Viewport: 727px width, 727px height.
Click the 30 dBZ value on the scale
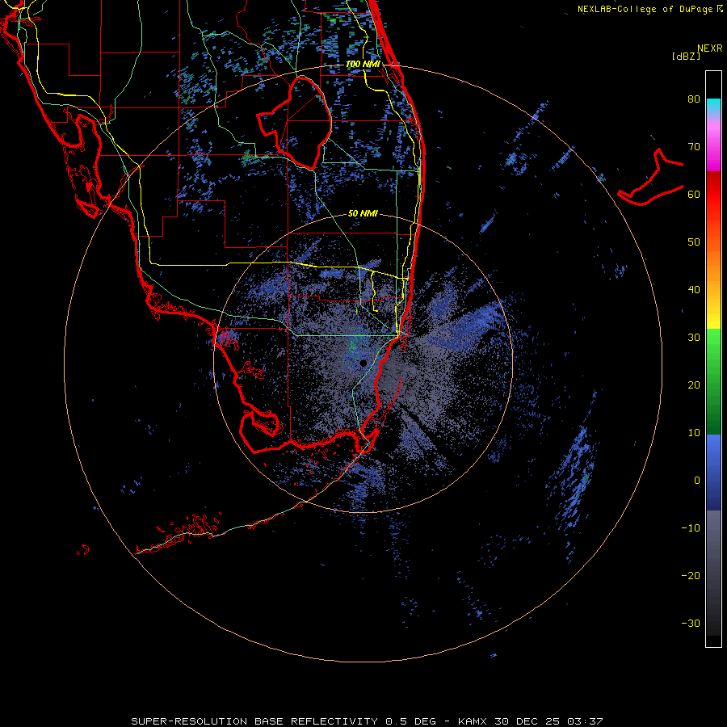(x=694, y=338)
